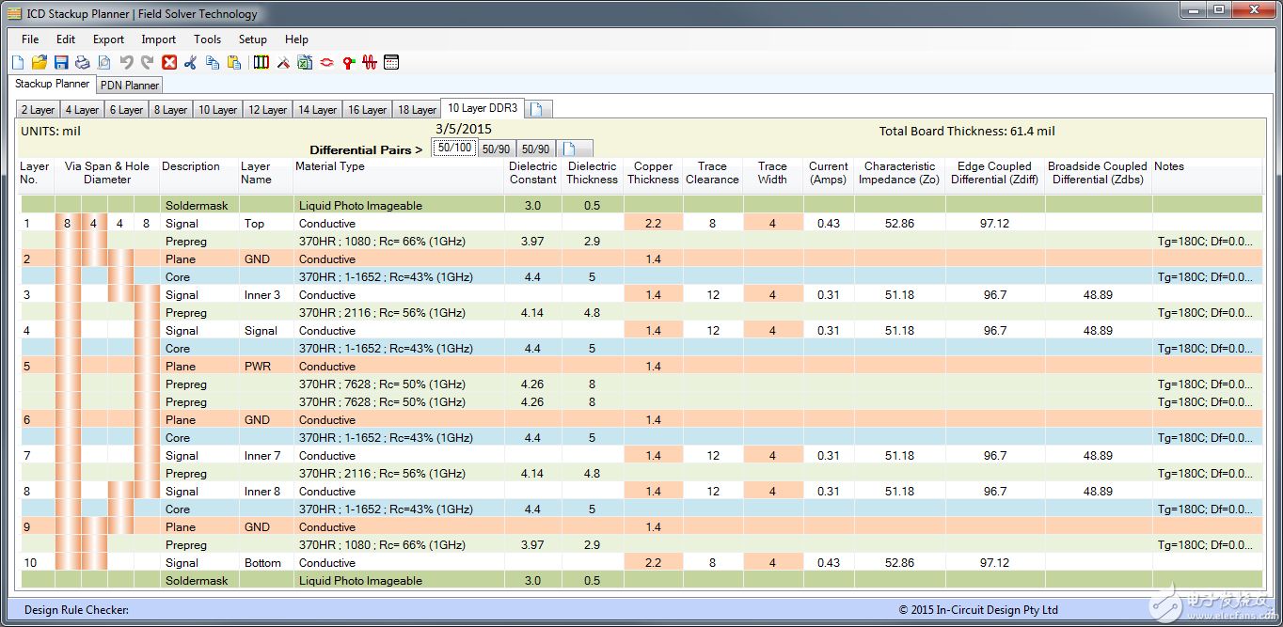This screenshot has width=1283, height=627.
Task: Open the calendar icon in the toolbar
Action: (x=391, y=63)
